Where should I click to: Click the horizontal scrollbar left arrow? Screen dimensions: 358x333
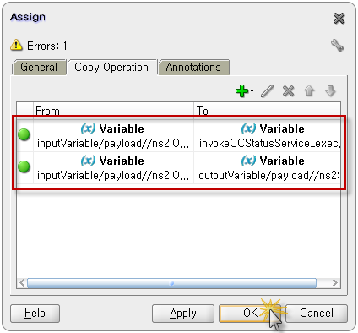(22, 283)
